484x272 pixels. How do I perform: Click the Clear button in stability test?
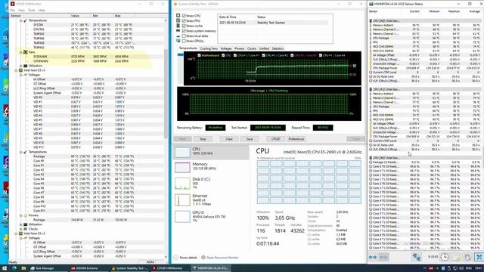[x=229, y=139]
